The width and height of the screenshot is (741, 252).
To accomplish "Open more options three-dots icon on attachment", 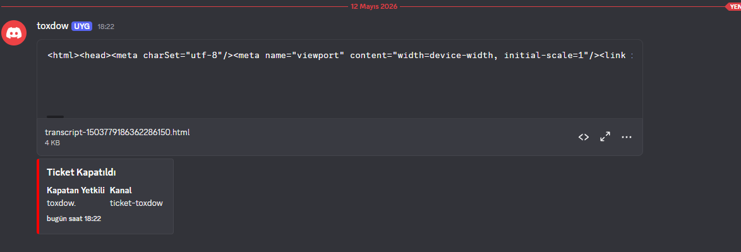I will click(x=627, y=137).
